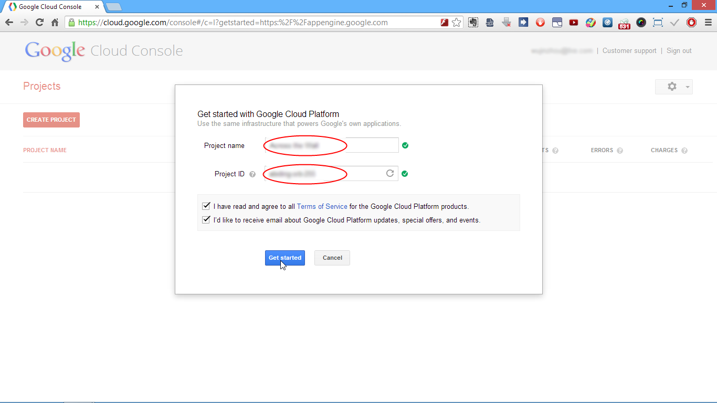
Task: Click the ERRORS column header
Action: click(x=602, y=150)
